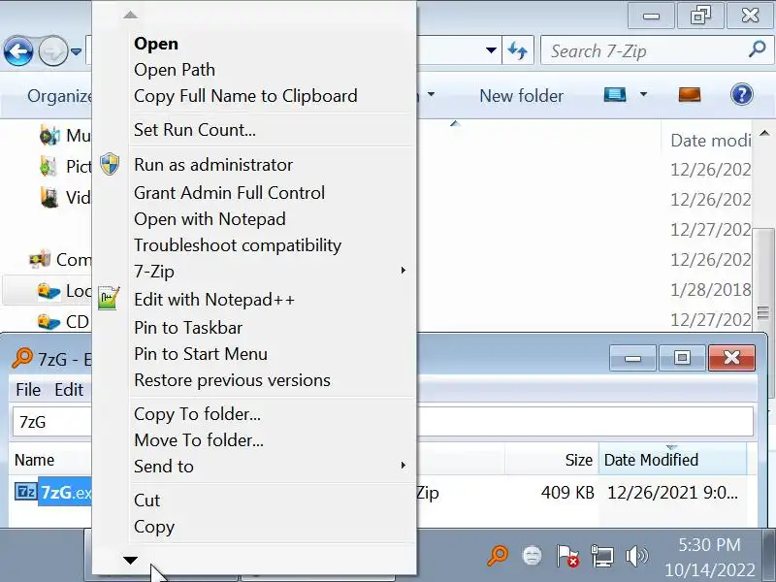This screenshot has width=776, height=582.
Task: Select the 7zG.exe file icon
Action: coord(26,492)
